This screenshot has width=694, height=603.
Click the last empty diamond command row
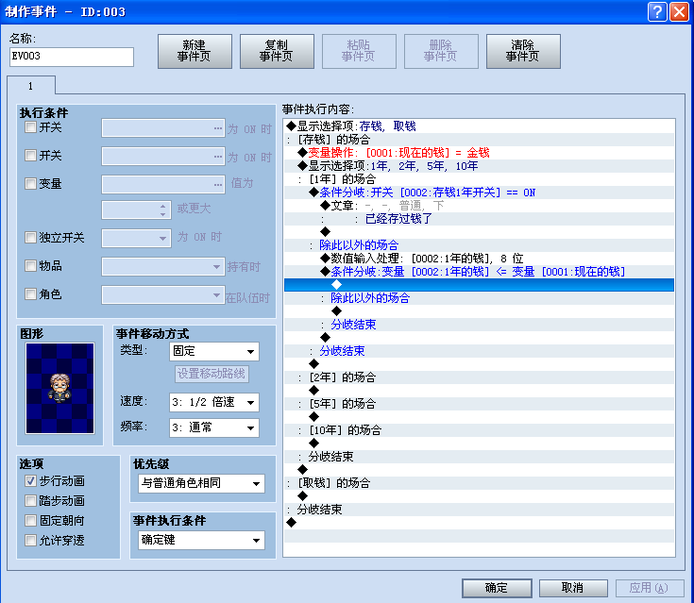(x=480, y=523)
